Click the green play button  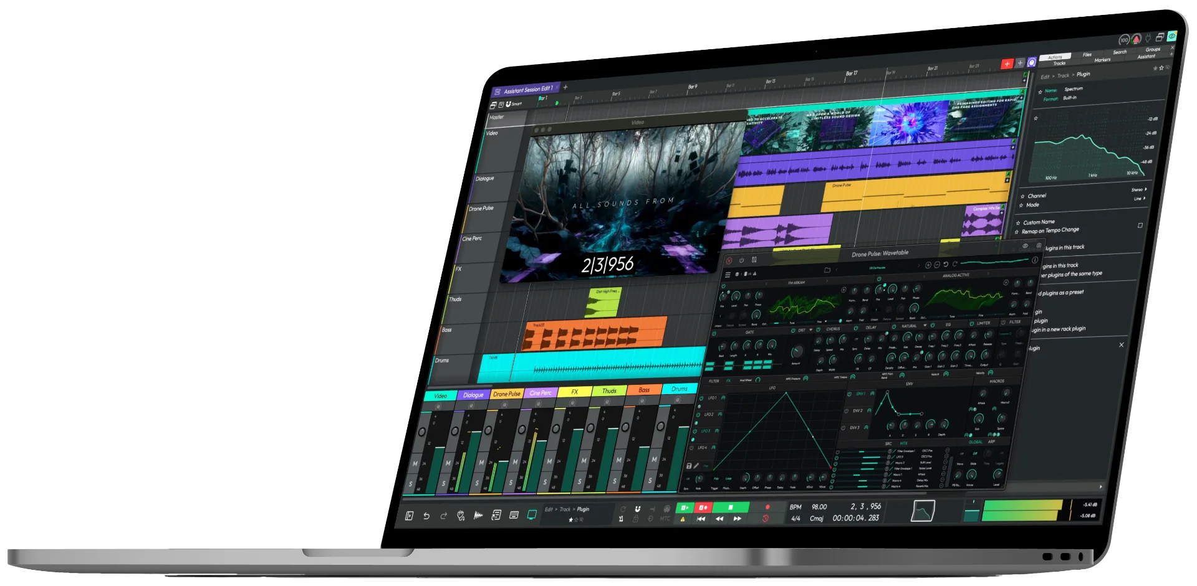(685, 508)
